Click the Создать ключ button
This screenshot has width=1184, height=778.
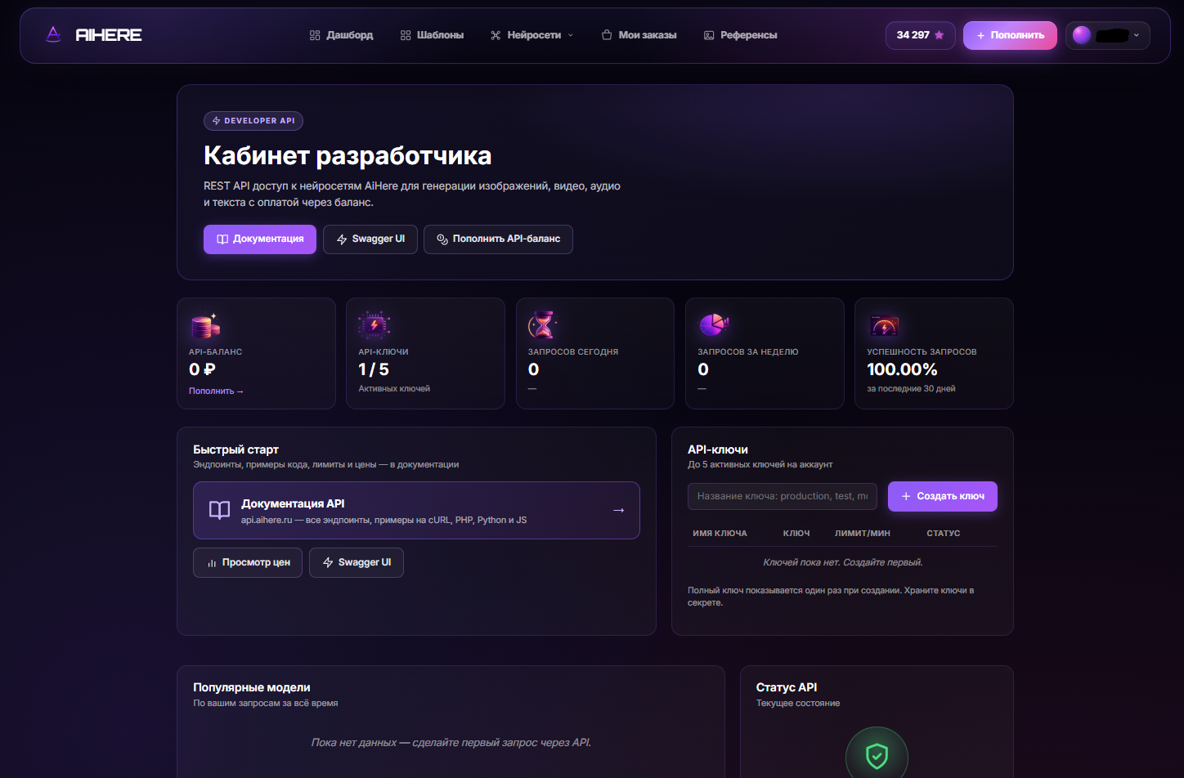(943, 497)
